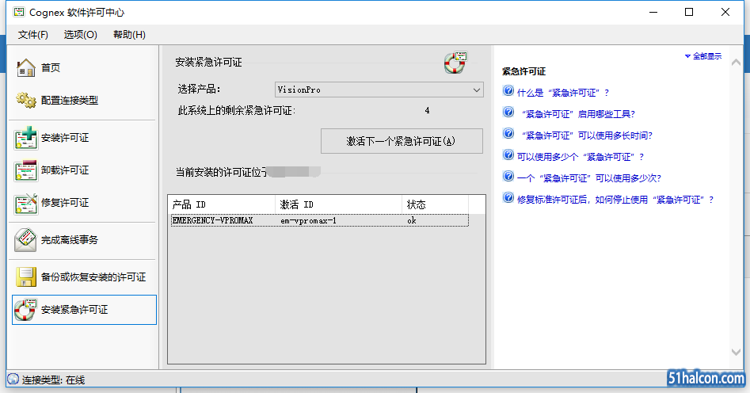Click the help panel scroll down arrow

tap(736, 352)
